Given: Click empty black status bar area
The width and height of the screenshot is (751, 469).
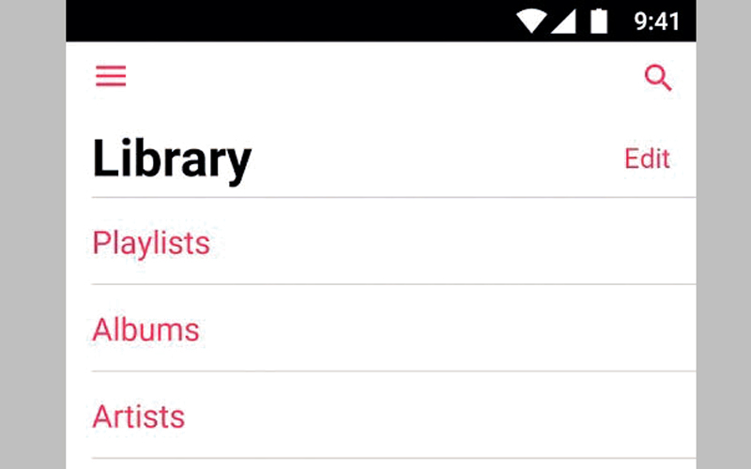Looking at the screenshot, I should coord(282,21).
